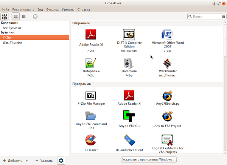
Task: Click the Удалить button
Action: 44,160
